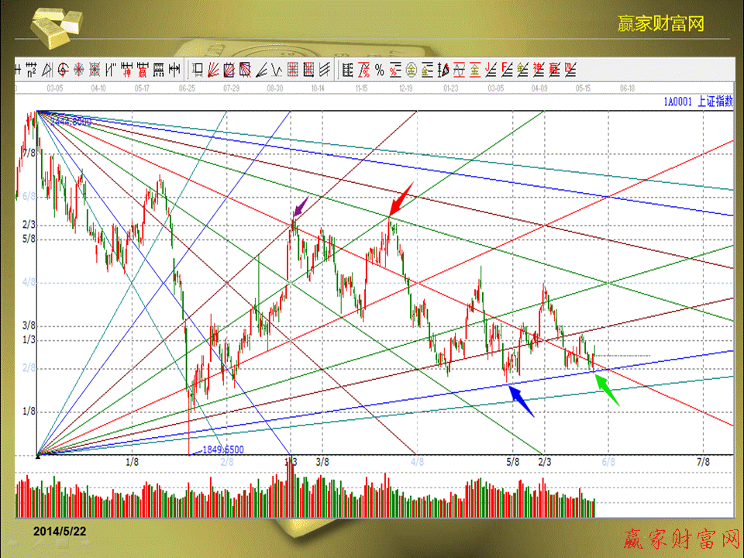Click the red arrow annotation on chart
Viewport: 744px width, 558px height.
401,200
